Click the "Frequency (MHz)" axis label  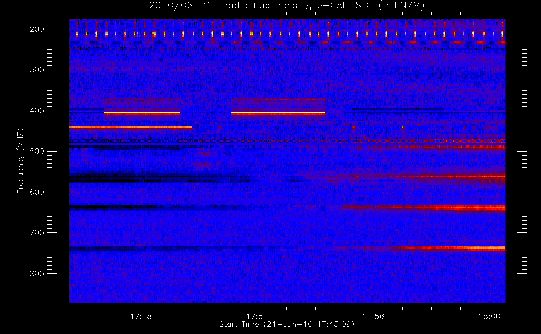coord(21,161)
